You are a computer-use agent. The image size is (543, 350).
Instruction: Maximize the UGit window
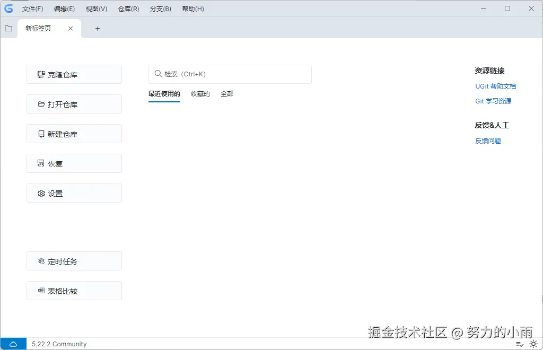click(x=507, y=8)
